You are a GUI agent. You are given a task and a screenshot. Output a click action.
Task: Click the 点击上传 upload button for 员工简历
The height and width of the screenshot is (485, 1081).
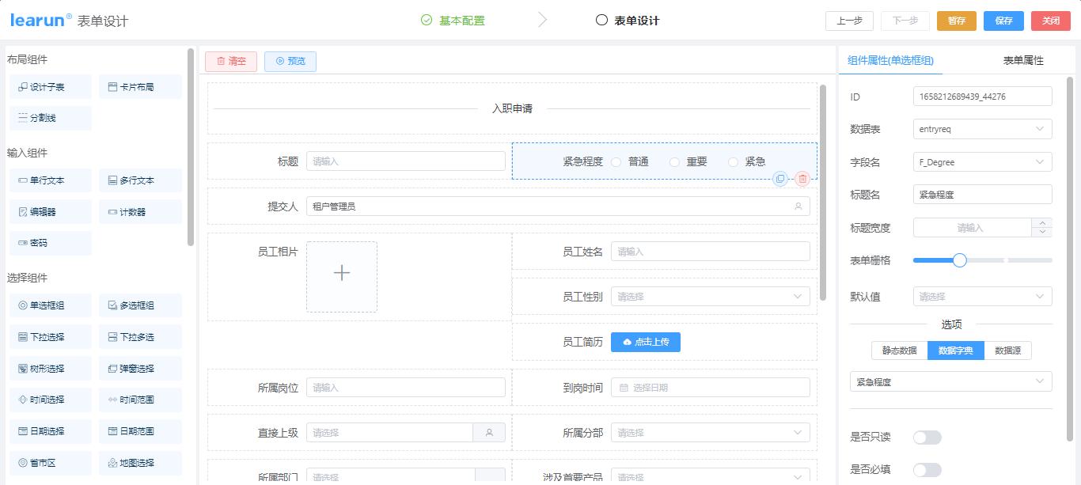[645, 342]
